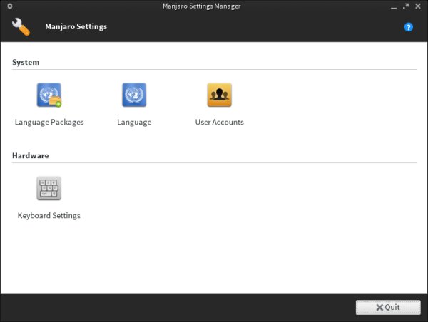Select the "Language" text label
The height and width of the screenshot is (322, 428).
click(x=134, y=122)
